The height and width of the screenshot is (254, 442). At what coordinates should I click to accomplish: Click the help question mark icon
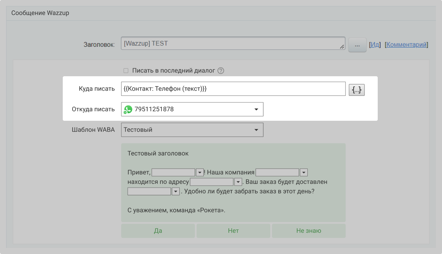tap(221, 71)
